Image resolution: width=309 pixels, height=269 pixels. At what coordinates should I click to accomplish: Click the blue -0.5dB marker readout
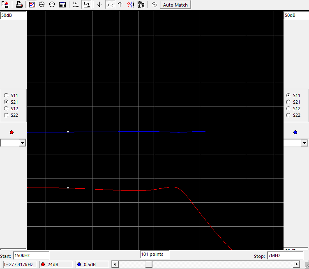point(92,264)
